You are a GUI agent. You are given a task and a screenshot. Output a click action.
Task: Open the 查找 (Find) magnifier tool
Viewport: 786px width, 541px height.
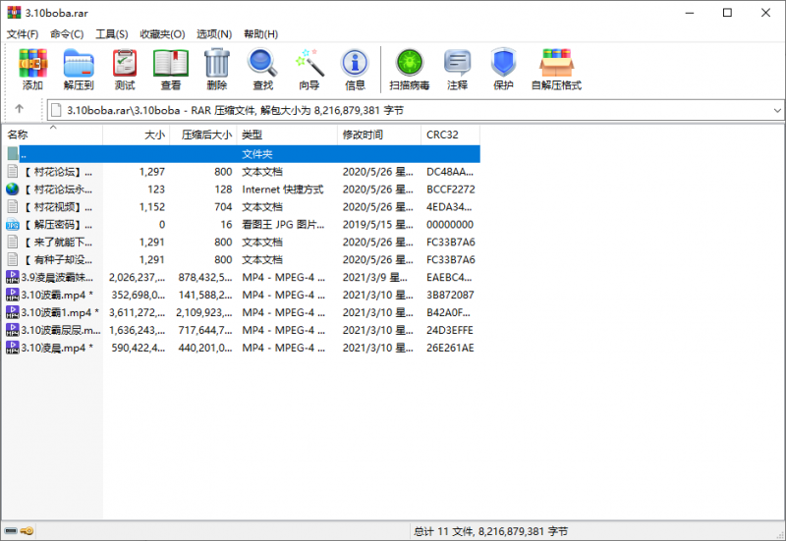262,69
